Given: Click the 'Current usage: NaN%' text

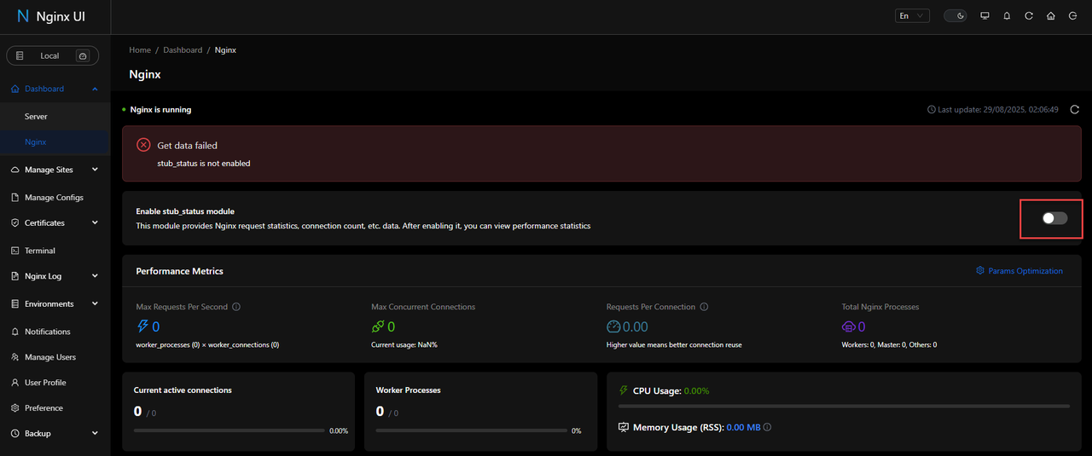Looking at the screenshot, I should point(404,345).
